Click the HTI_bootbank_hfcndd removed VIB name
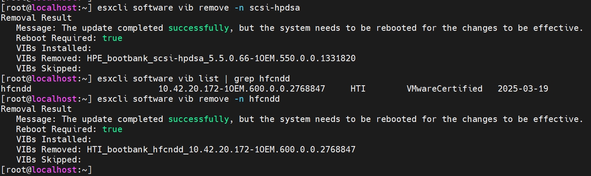This screenshot has width=591, height=176. point(221,149)
